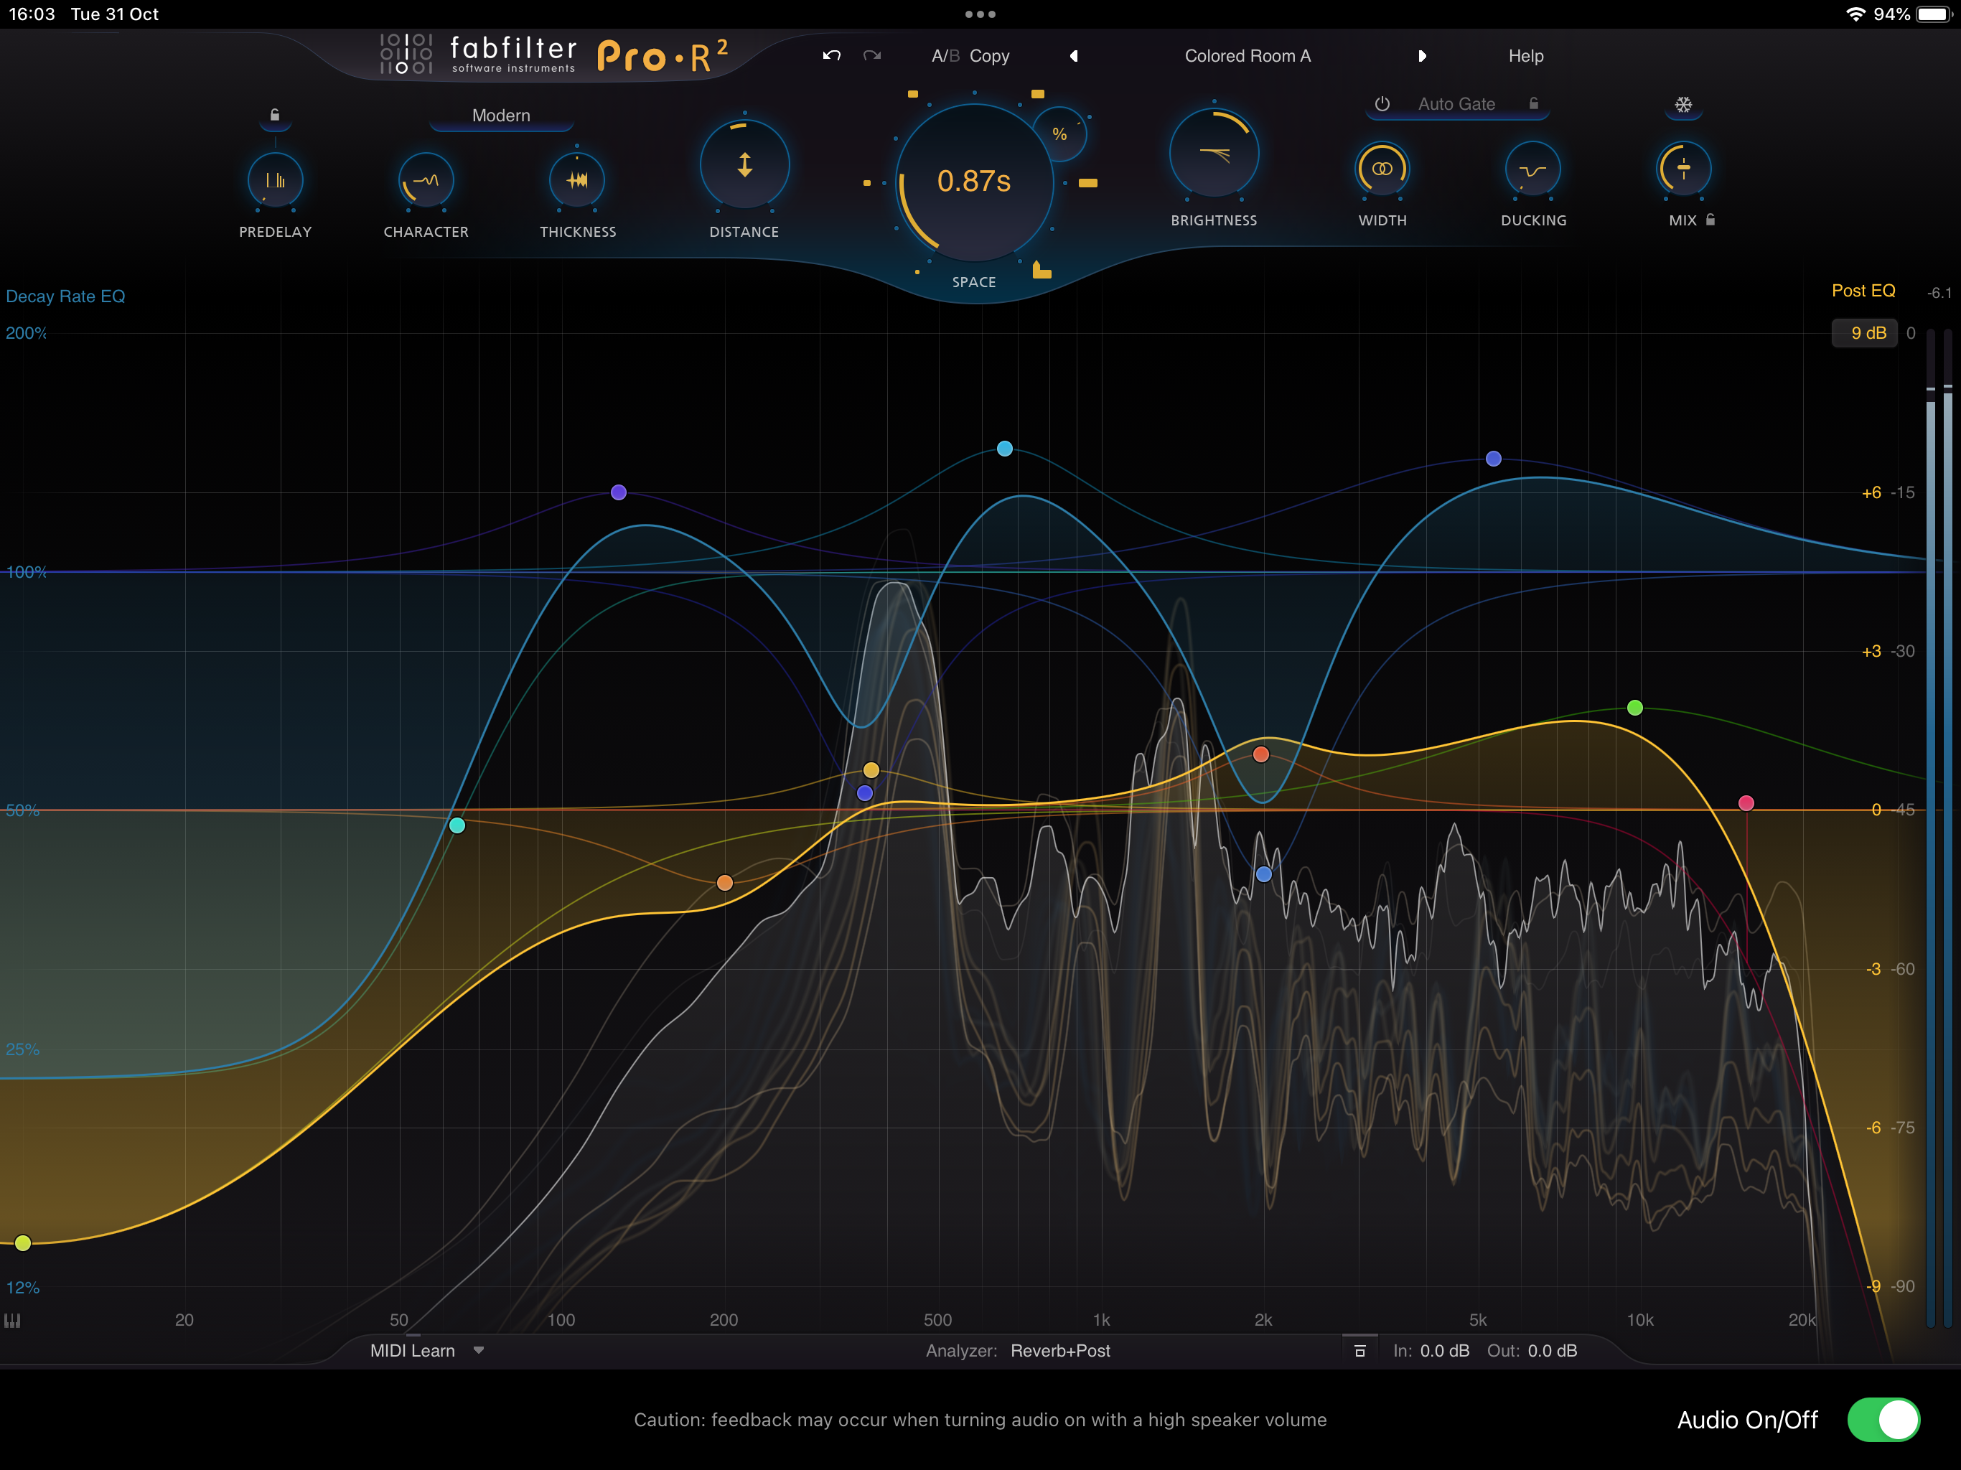The image size is (1961, 1470).
Task: Toggle the Mix lock icon
Action: click(x=1710, y=220)
